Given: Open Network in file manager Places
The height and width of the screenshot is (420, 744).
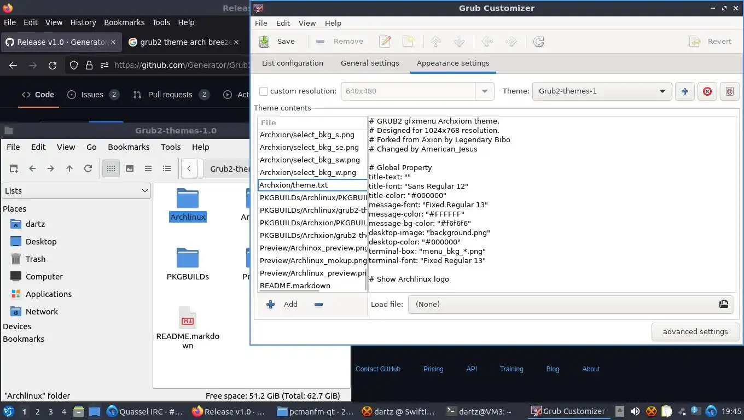Looking at the screenshot, I should pos(42,312).
